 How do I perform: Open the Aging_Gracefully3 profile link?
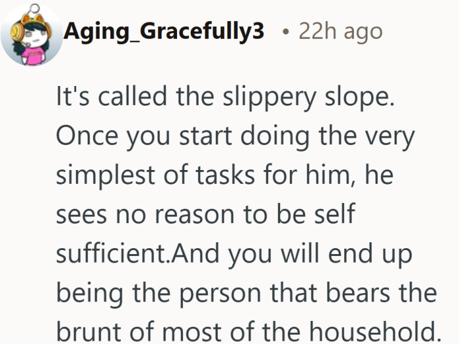tap(165, 31)
